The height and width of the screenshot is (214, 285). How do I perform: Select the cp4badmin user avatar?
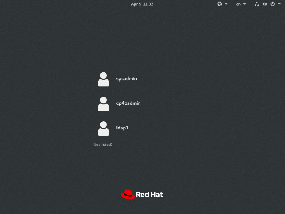tap(103, 104)
